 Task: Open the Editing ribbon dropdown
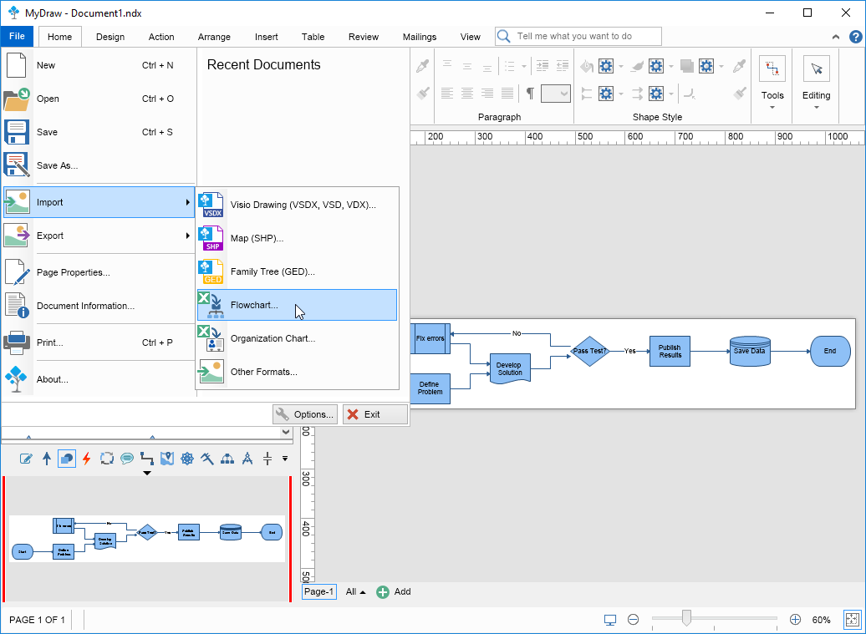(817, 84)
